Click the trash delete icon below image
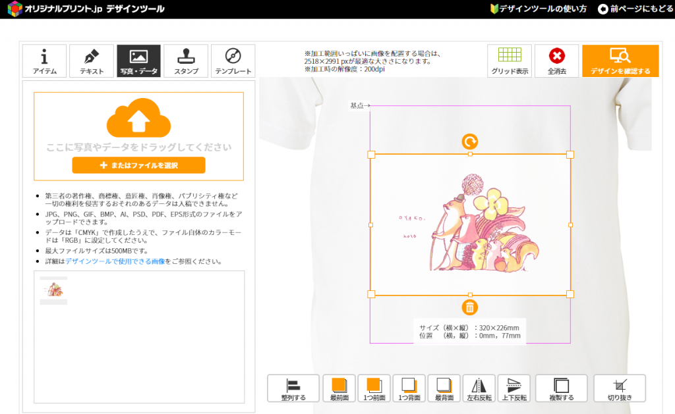675x414 pixels. pyautogui.click(x=469, y=307)
